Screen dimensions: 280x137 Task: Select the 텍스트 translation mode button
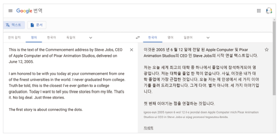tap(14, 25)
